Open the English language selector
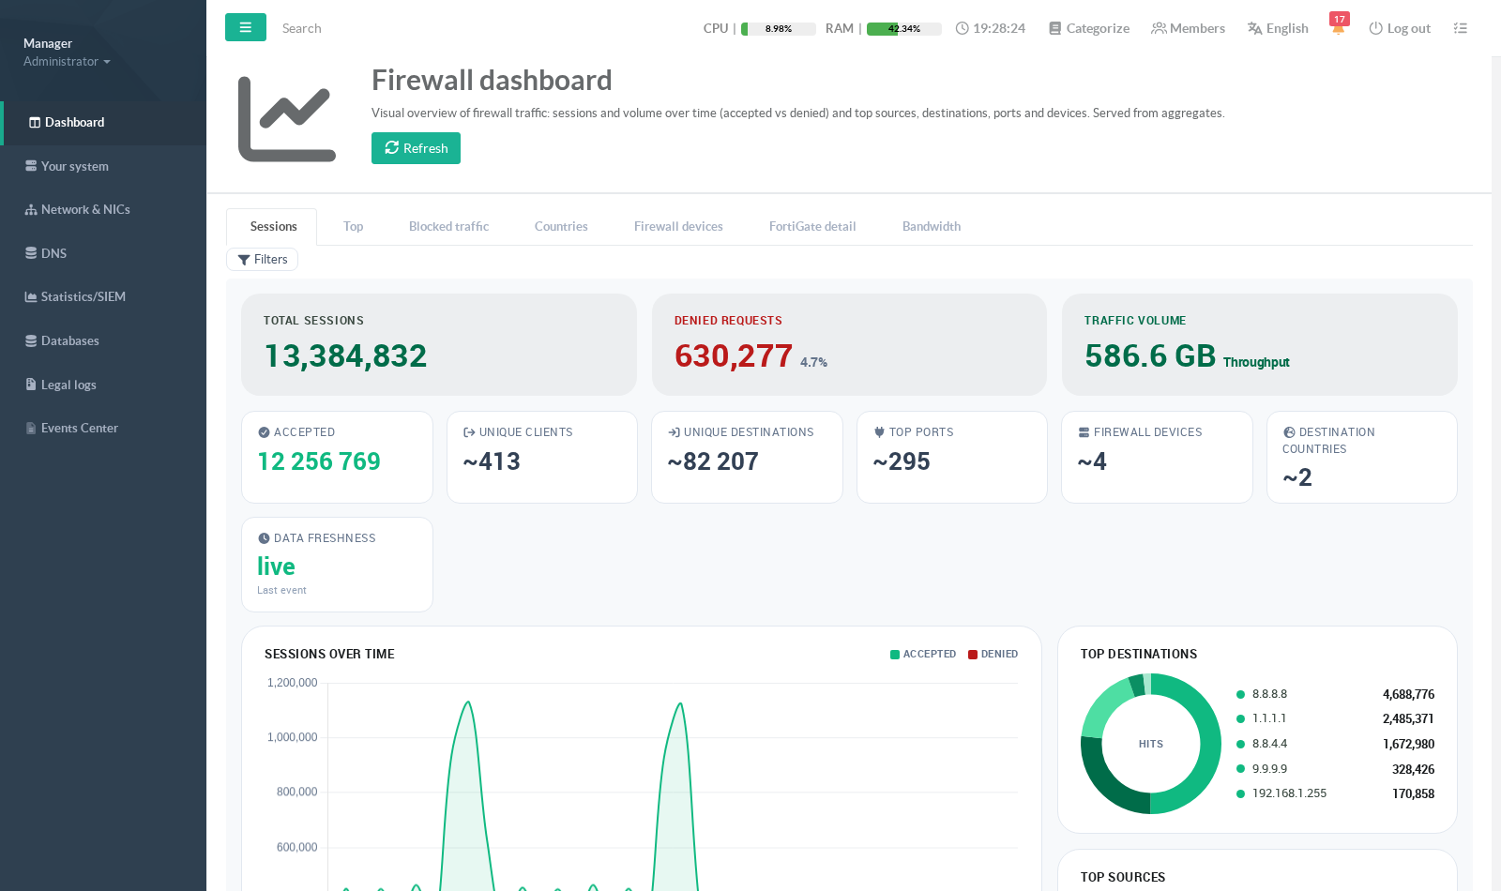The height and width of the screenshot is (891, 1501). [x=1278, y=28]
